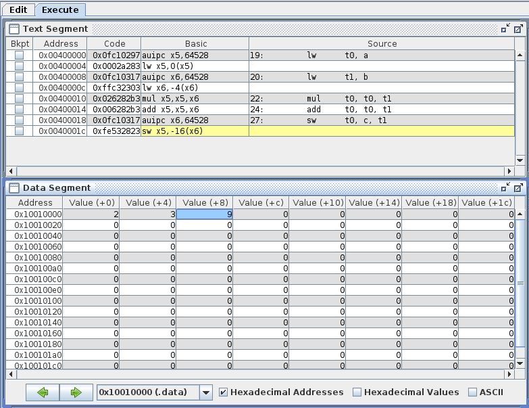Open the 0x10010000 (.data) dropdown
Viewport: 529px width, 408px height.
pyautogui.click(x=206, y=392)
